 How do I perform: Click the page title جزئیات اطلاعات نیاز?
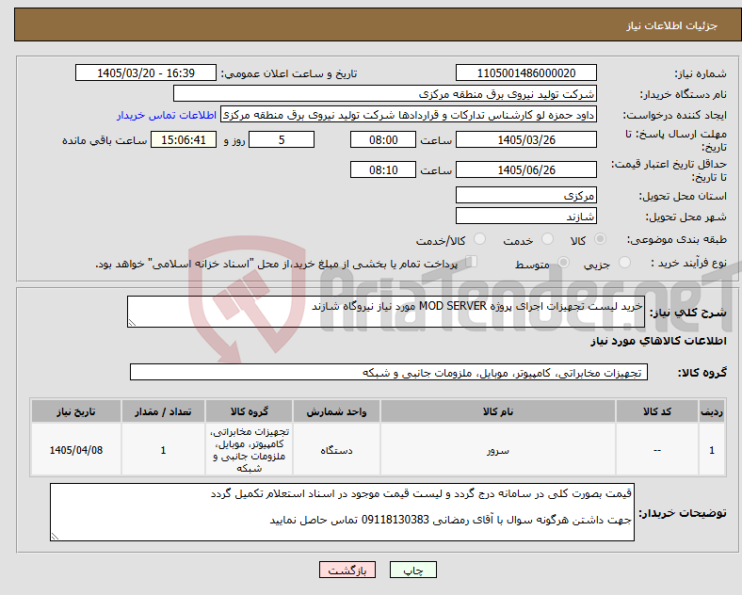click(672, 25)
